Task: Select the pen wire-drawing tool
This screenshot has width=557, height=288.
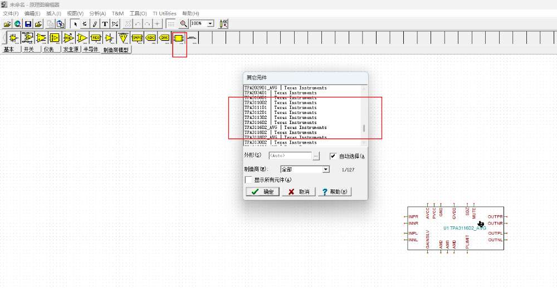Action: (x=95, y=24)
